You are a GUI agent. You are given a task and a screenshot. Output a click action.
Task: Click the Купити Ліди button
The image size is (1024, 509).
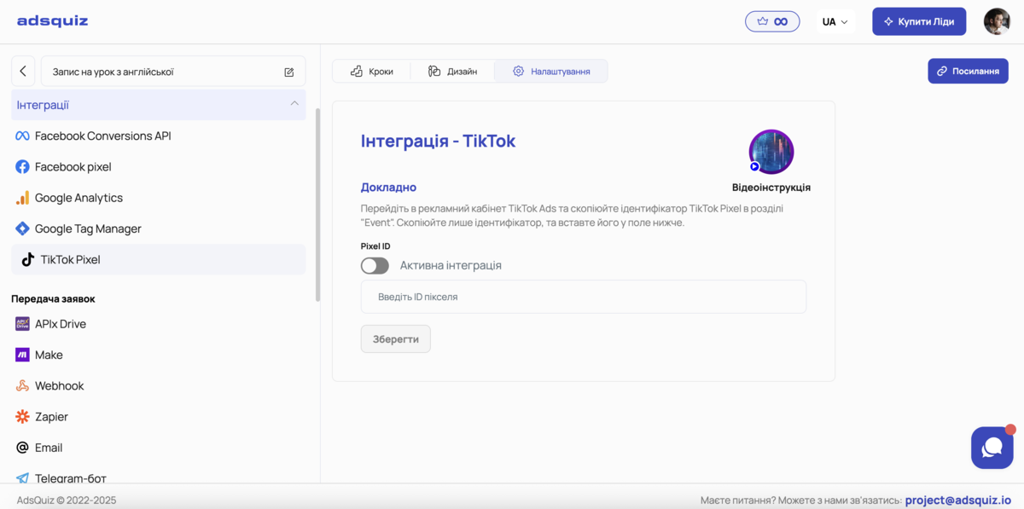(919, 21)
